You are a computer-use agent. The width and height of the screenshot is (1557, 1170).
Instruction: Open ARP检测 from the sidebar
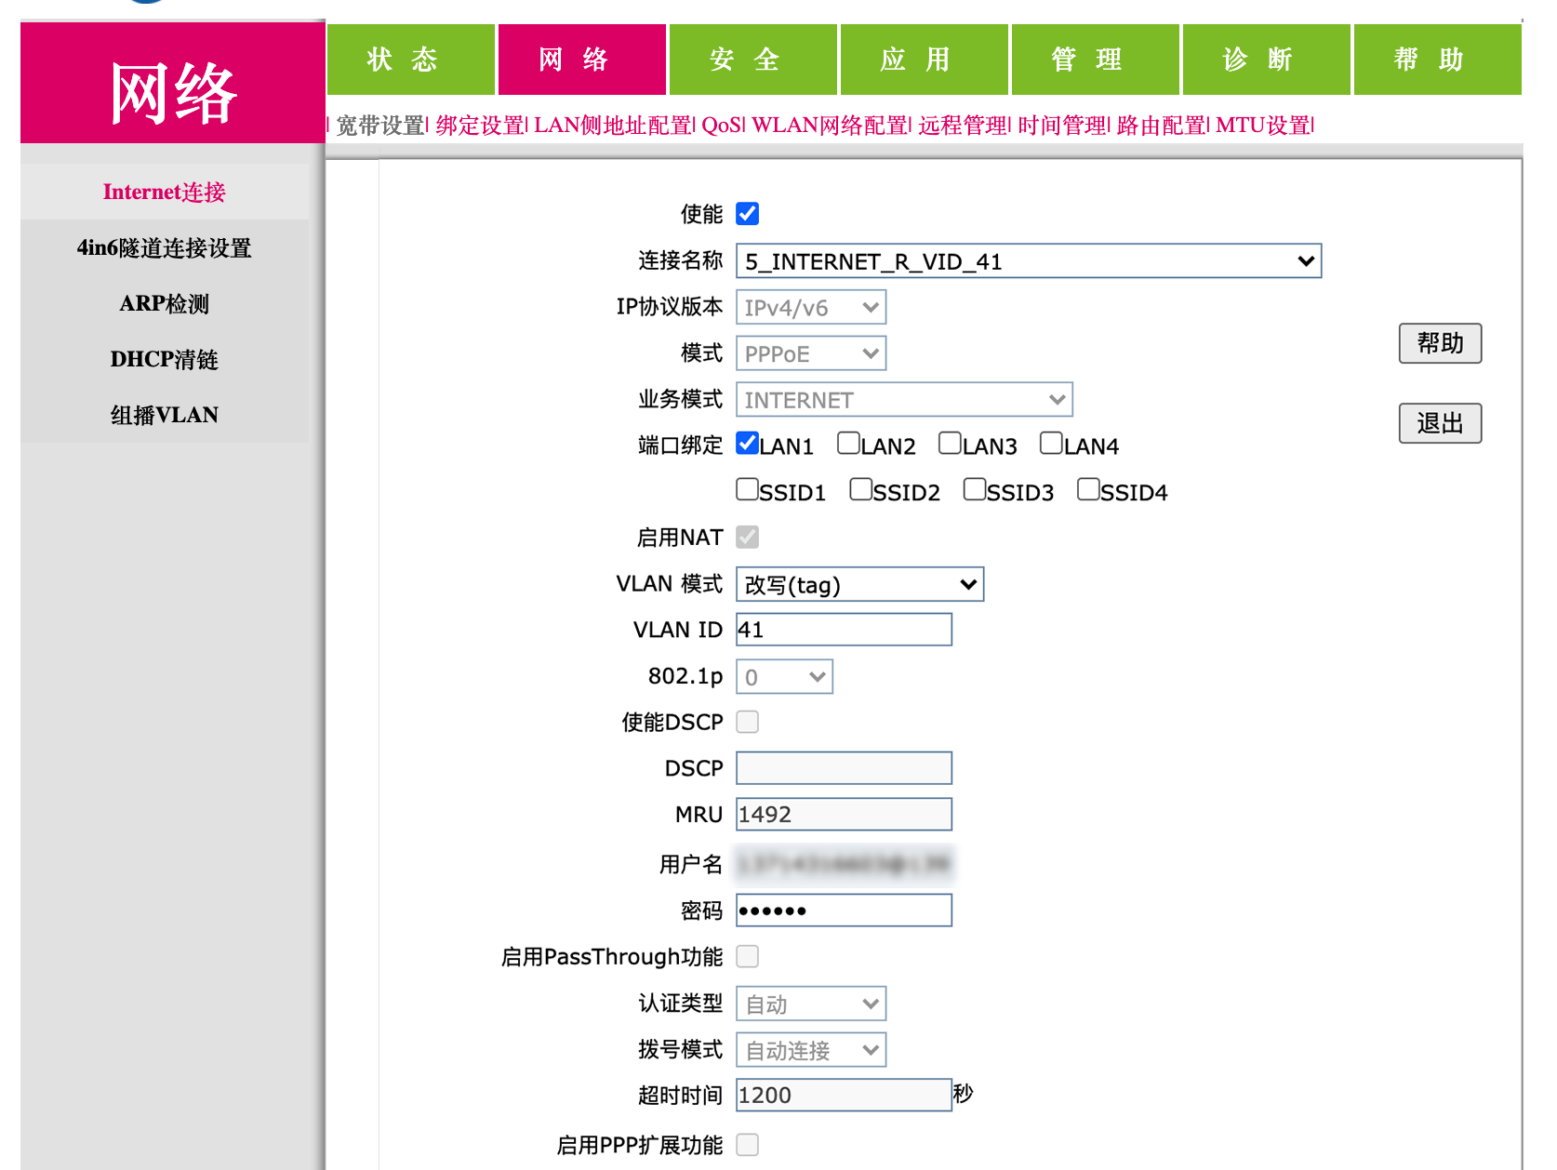point(164,303)
